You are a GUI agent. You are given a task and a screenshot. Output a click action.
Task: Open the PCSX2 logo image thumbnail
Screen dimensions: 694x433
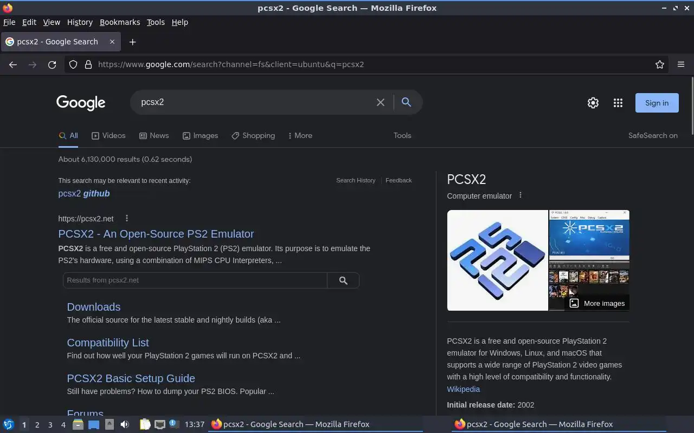497,260
